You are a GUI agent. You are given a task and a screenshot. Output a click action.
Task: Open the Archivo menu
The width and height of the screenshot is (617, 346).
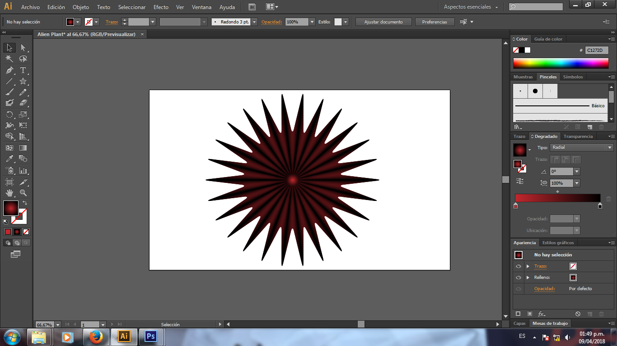(30, 7)
